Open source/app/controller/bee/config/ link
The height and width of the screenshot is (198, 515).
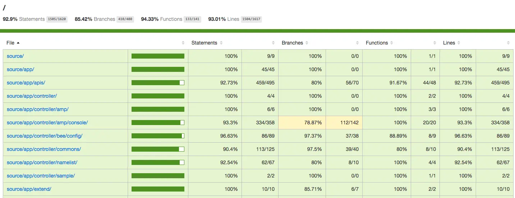tap(45, 136)
